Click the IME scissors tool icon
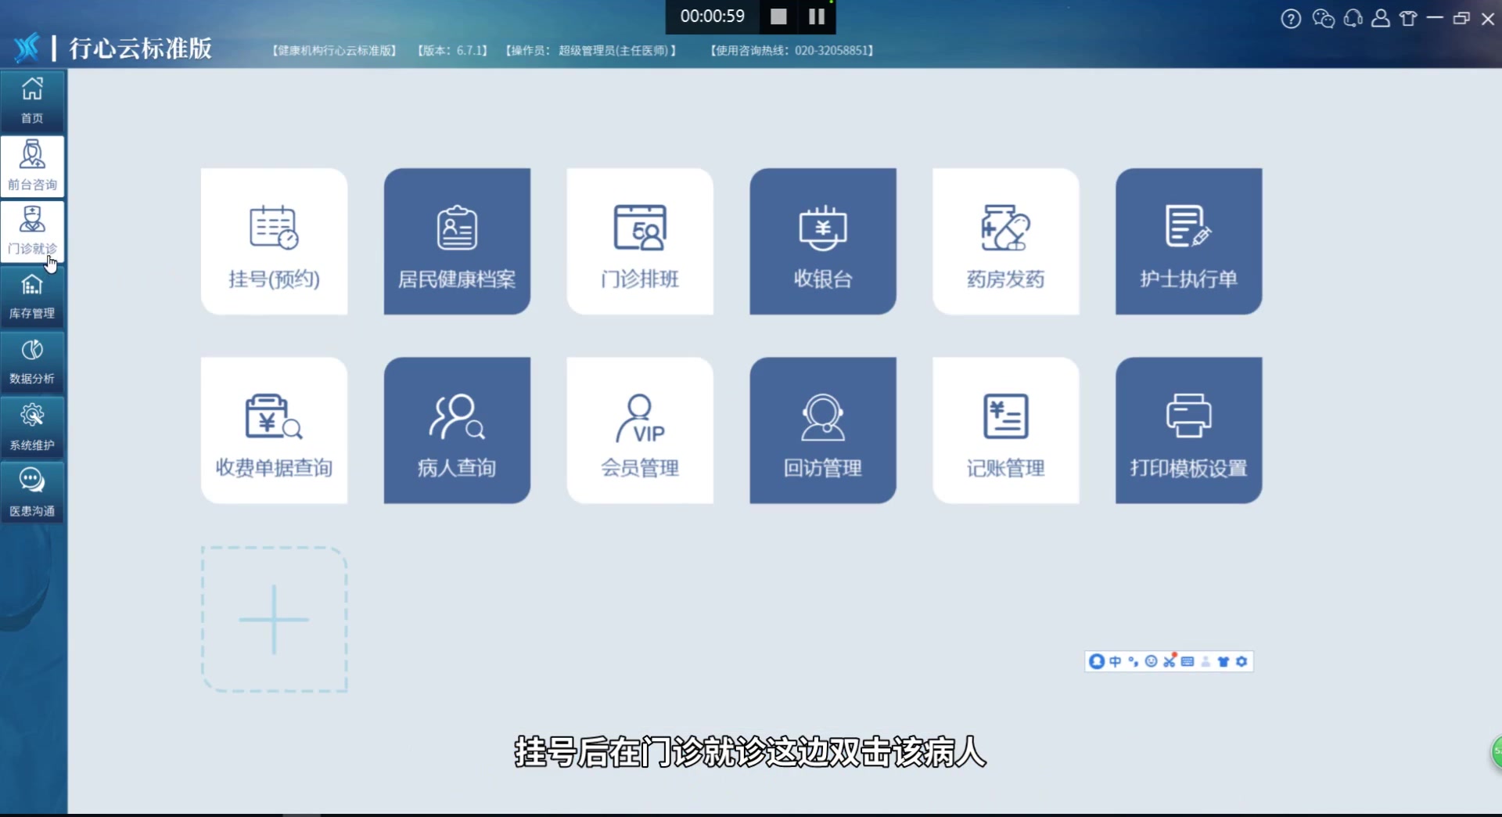 point(1170,661)
